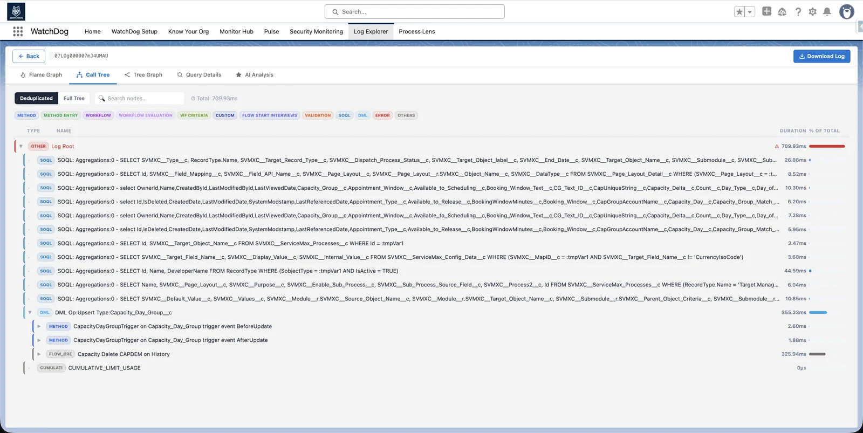This screenshot has height=433, width=863.
Task: Click the Download Log button
Action: pyautogui.click(x=821, y=56)
